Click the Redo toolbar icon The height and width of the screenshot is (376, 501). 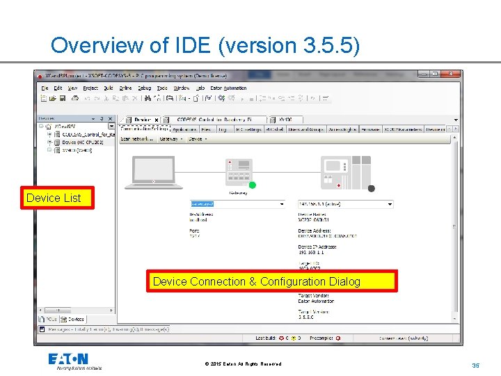tap(97, 98)
